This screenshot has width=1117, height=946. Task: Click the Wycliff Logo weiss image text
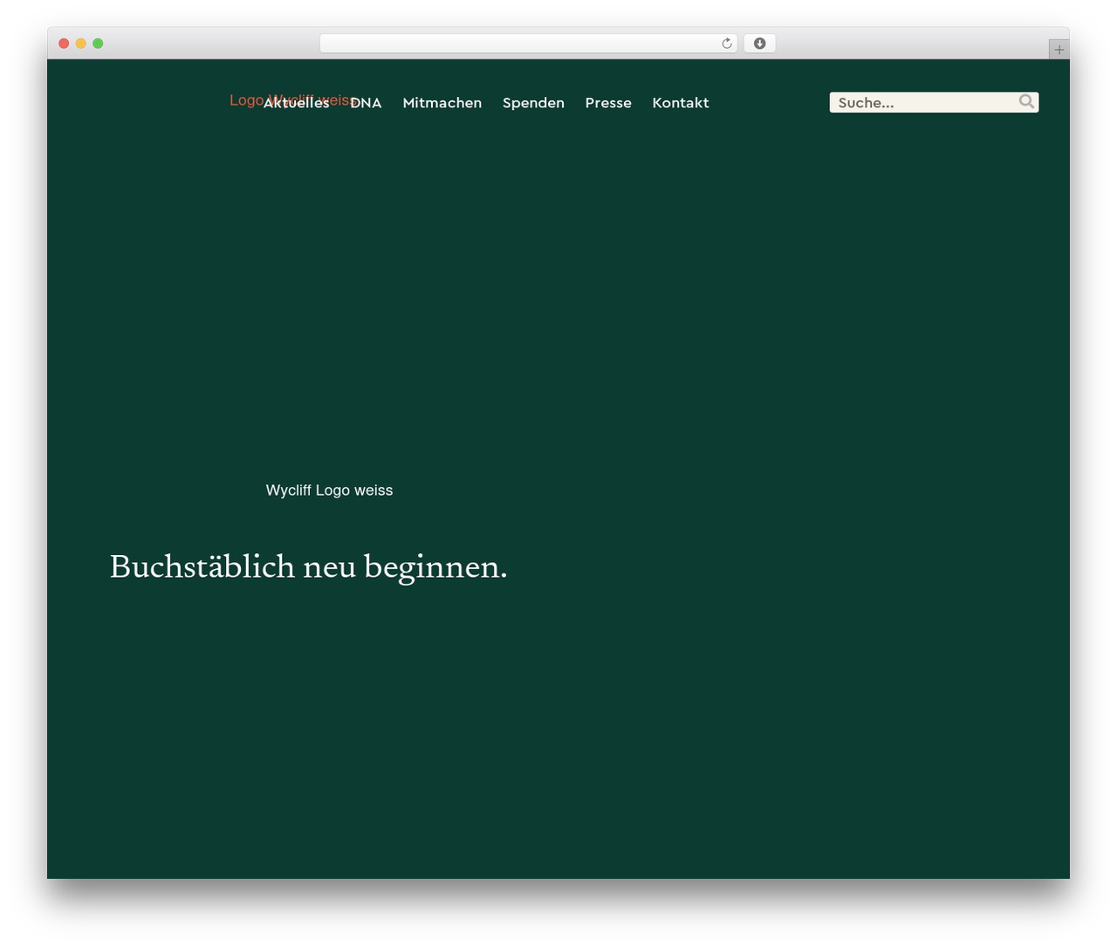329,490
